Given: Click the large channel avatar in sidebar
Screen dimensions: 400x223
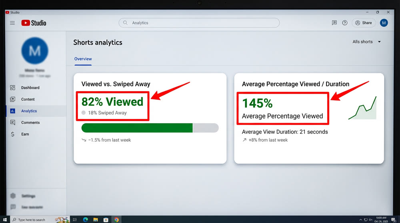Looking at the screenshot, I should [x=35, y=50].
